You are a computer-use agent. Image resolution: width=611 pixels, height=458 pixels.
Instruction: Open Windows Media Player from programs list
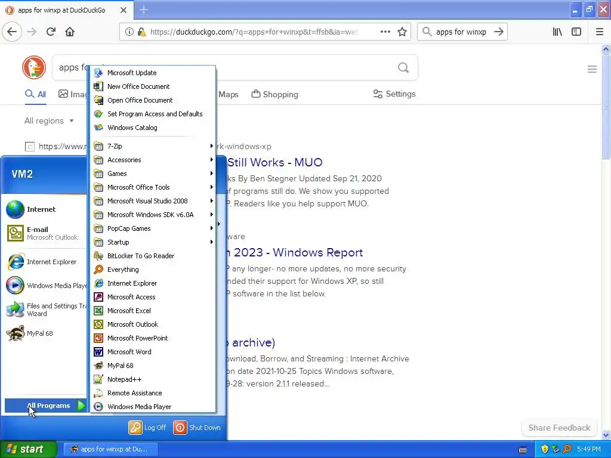coord(153,407)
